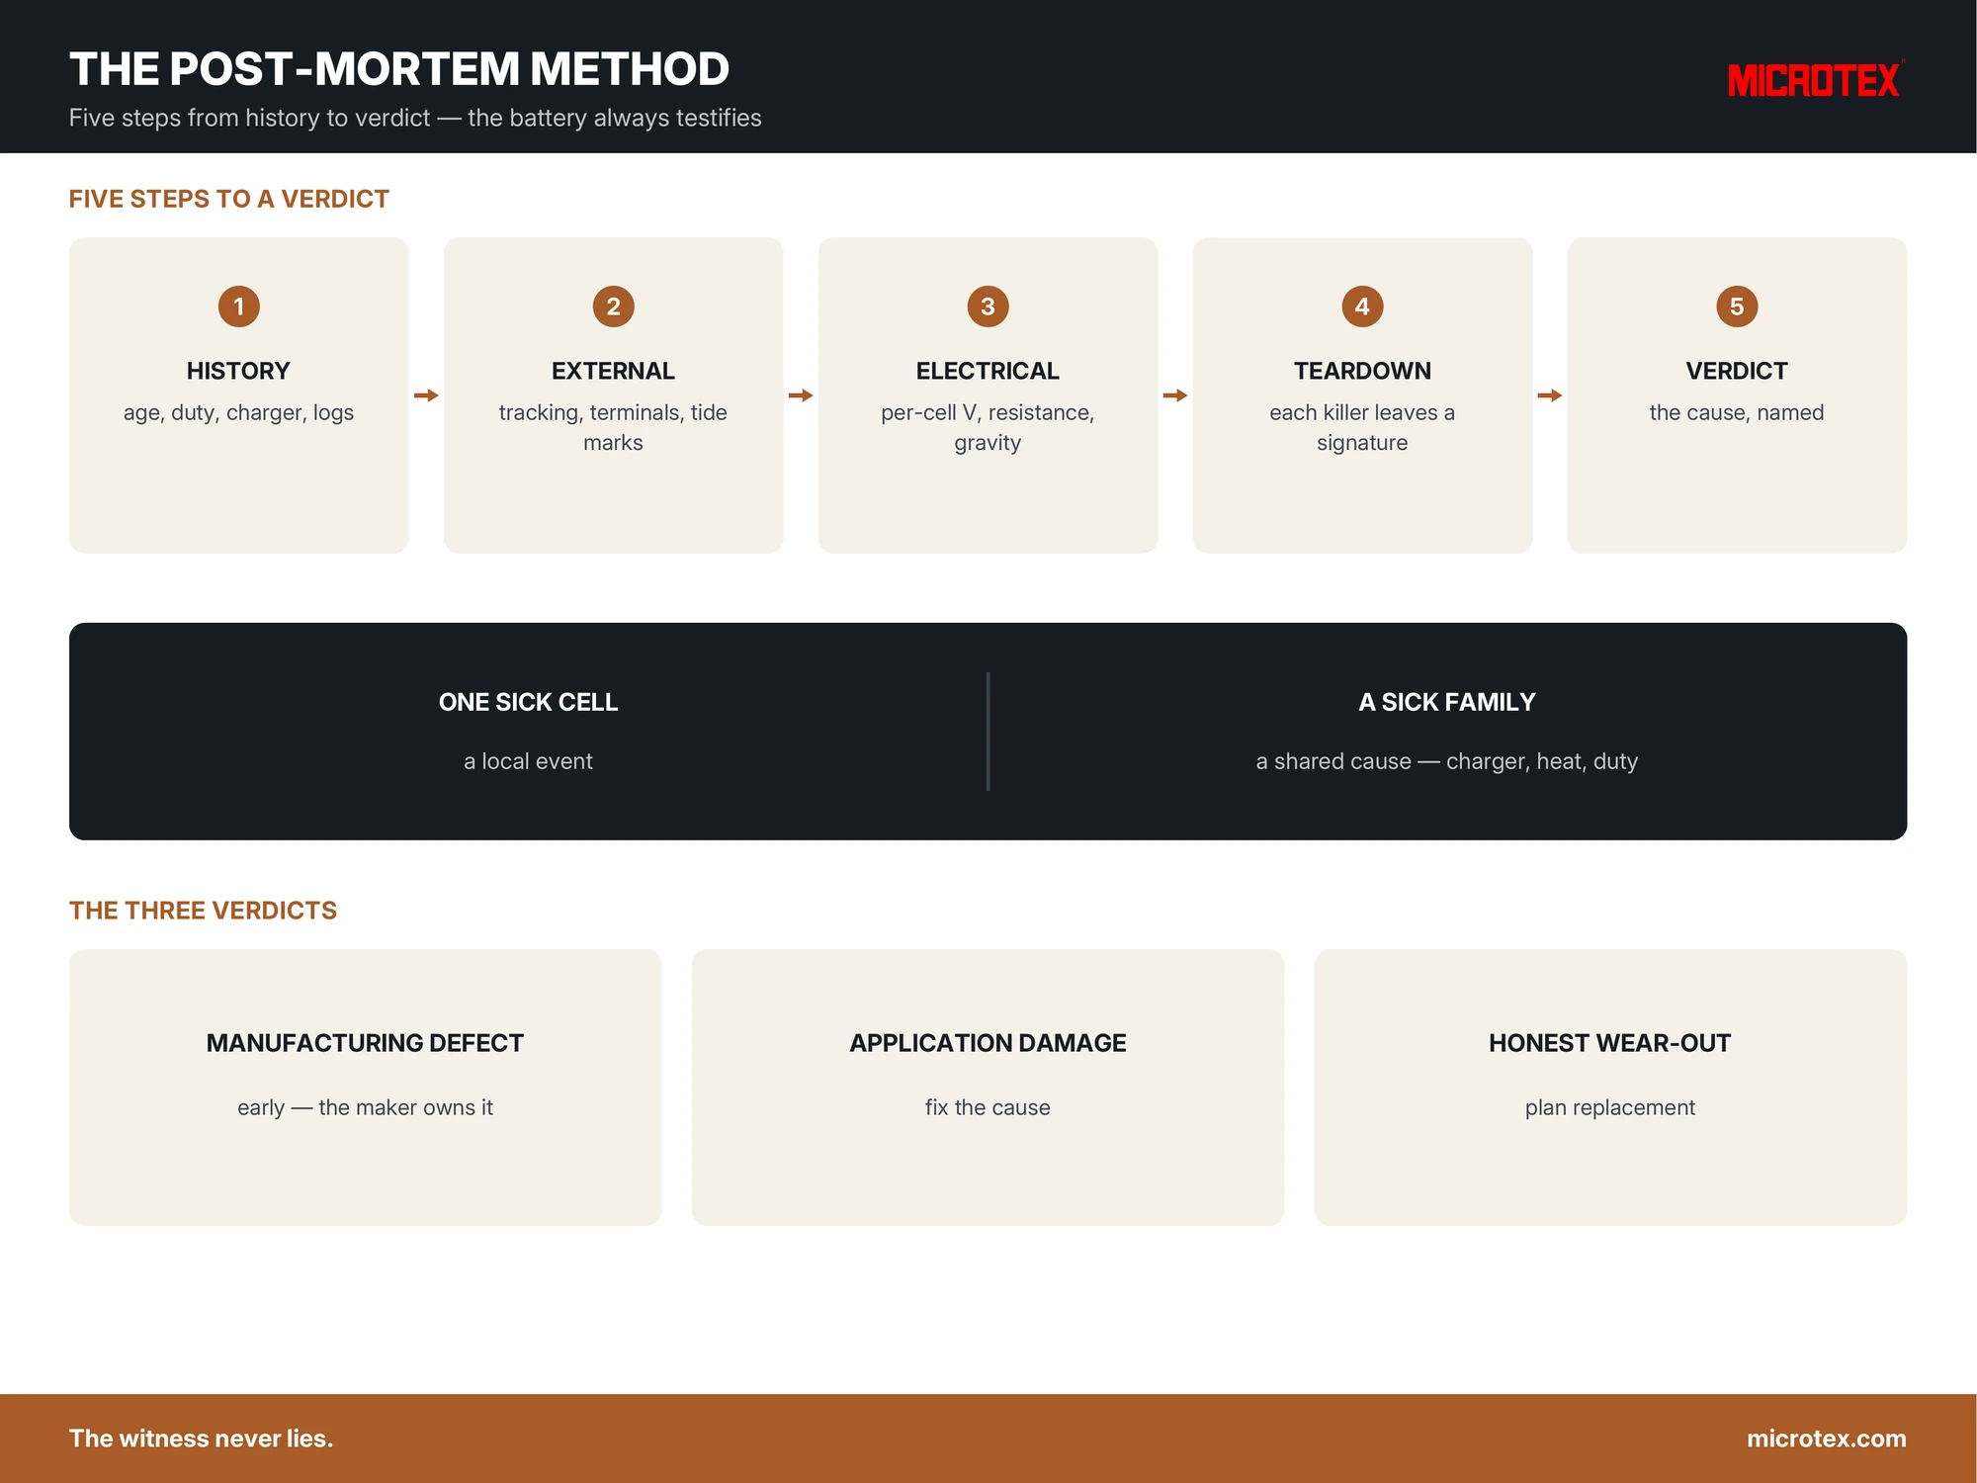Click the step 4 number badge

(1362, 306)
